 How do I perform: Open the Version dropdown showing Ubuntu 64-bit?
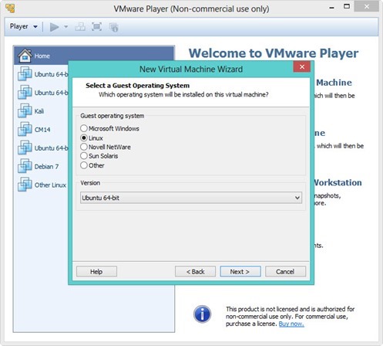click(191, 198)
